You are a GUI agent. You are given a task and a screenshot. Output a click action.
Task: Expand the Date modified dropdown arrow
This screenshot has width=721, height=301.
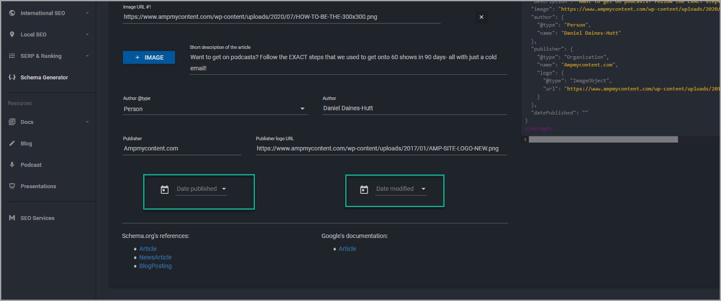coord(423,189)
